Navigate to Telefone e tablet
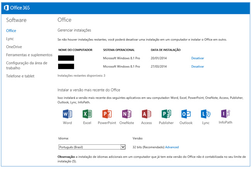 (x=20, y=76)
